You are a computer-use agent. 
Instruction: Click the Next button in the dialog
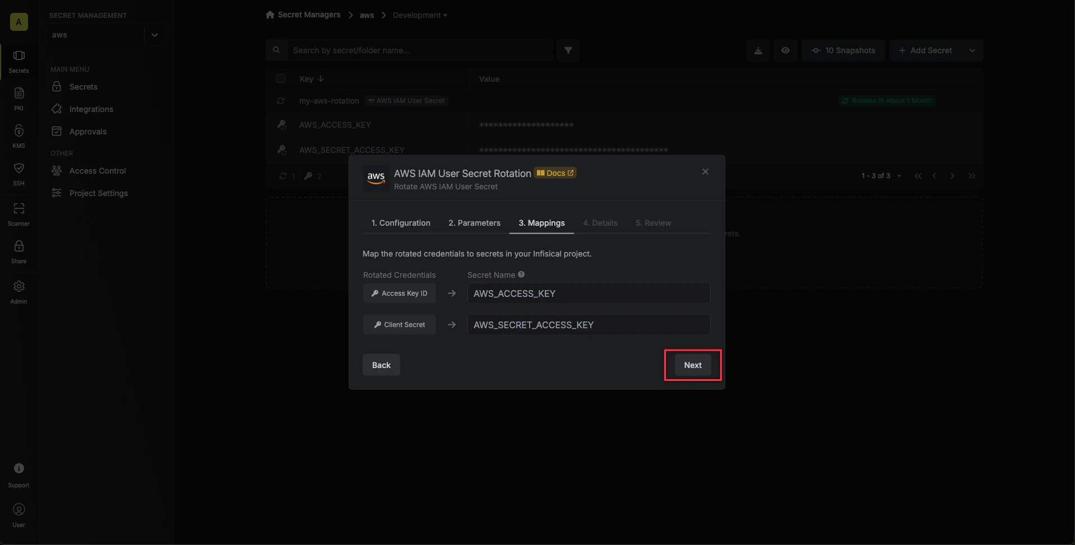[693, 365]
